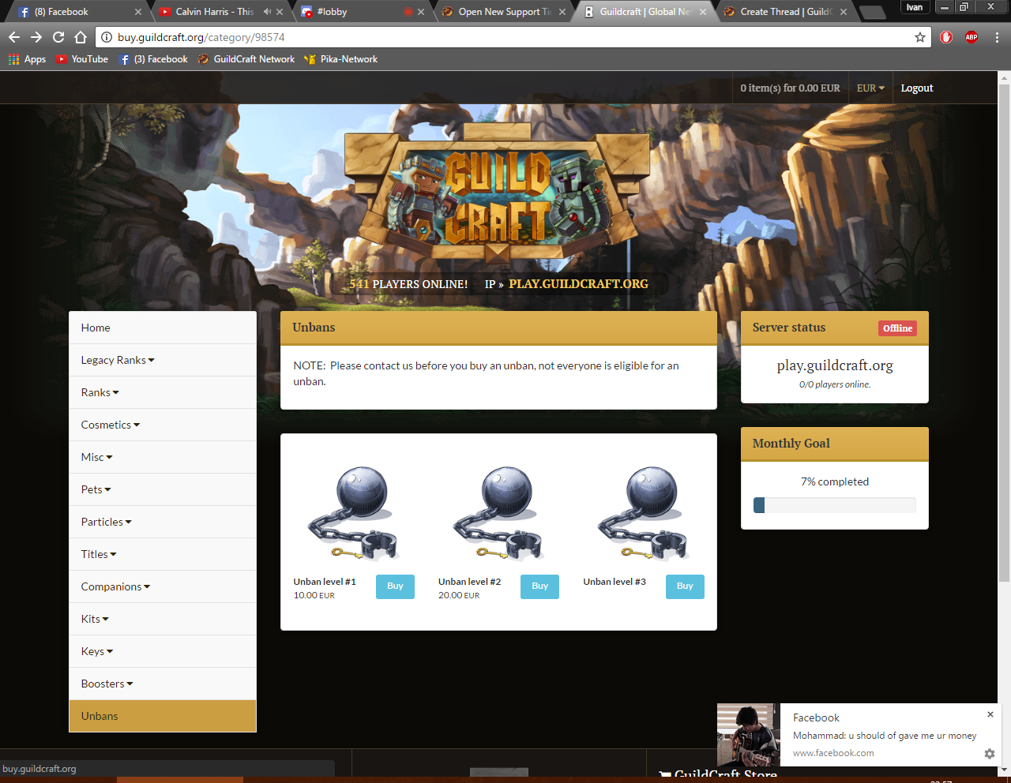Screen dimensions: 1011x783
Task: Expand the Pets menu
Action: point(163,489)
